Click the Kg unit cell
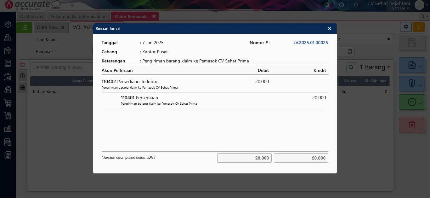This screenshot has height=198, width=430. [x=344, y=92]
